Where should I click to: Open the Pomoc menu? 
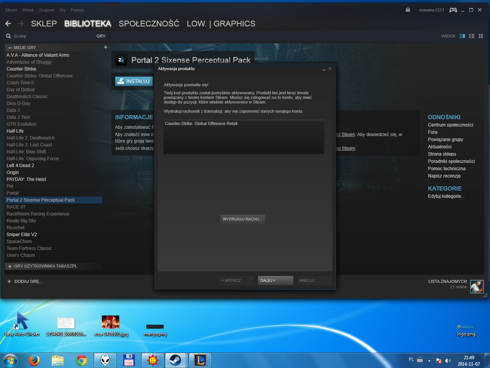[x=77, y=10]
